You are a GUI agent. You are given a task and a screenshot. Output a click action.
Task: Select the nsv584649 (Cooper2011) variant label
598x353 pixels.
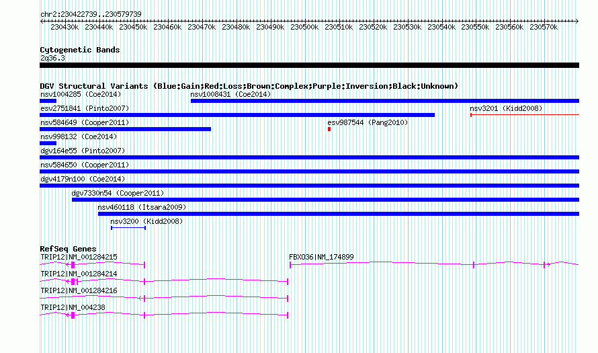(85, 122)
